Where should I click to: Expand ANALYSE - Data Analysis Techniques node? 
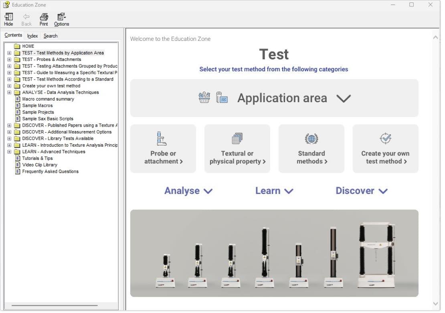point(9,92)
